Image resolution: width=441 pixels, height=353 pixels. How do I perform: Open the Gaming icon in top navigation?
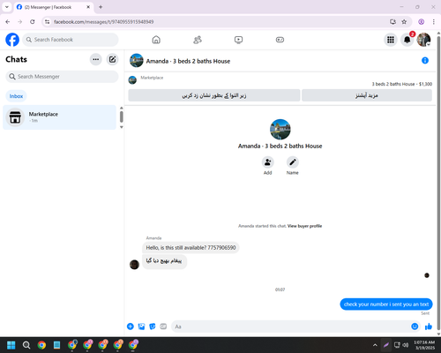coord(280,40)
